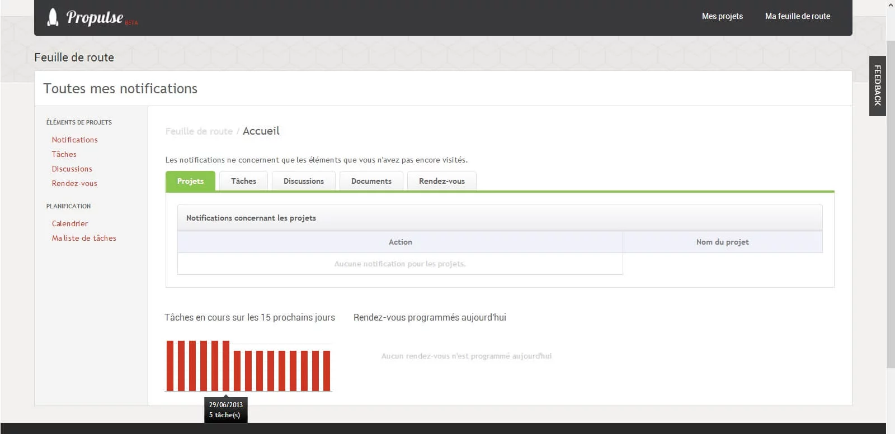Open the vertical FEEDBACK side tab

[x=877, y=85]
